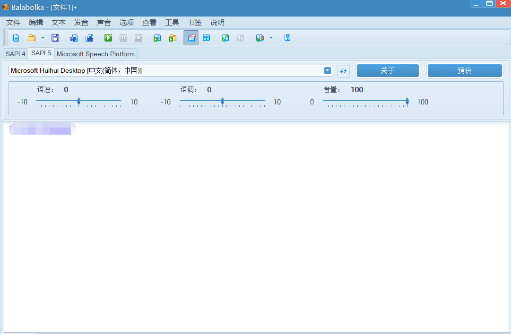Start reading aloud with the green play icon
This screenshot has height=334, width=511.
pyautogui.click(x=108, y=38)
